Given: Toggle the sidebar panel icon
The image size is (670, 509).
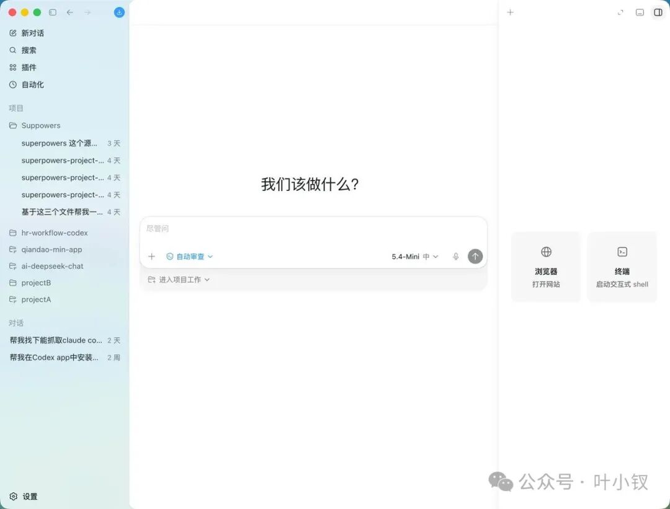Looking at the screenshot, I should pos(53,12).
